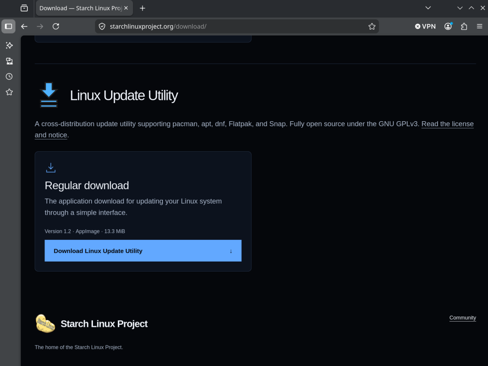The width and height of the screenshot is (488, 366).
Task: Open a new tab with plus button
Action: coord(142,8)
